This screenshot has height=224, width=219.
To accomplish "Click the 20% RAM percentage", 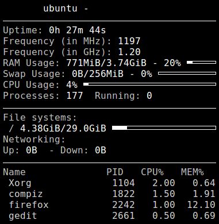I will click(172, 63).
